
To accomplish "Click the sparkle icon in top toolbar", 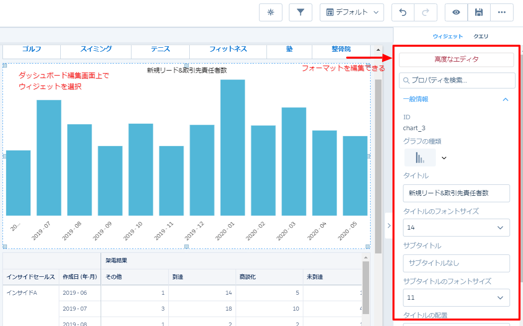I will click(270, 12).
